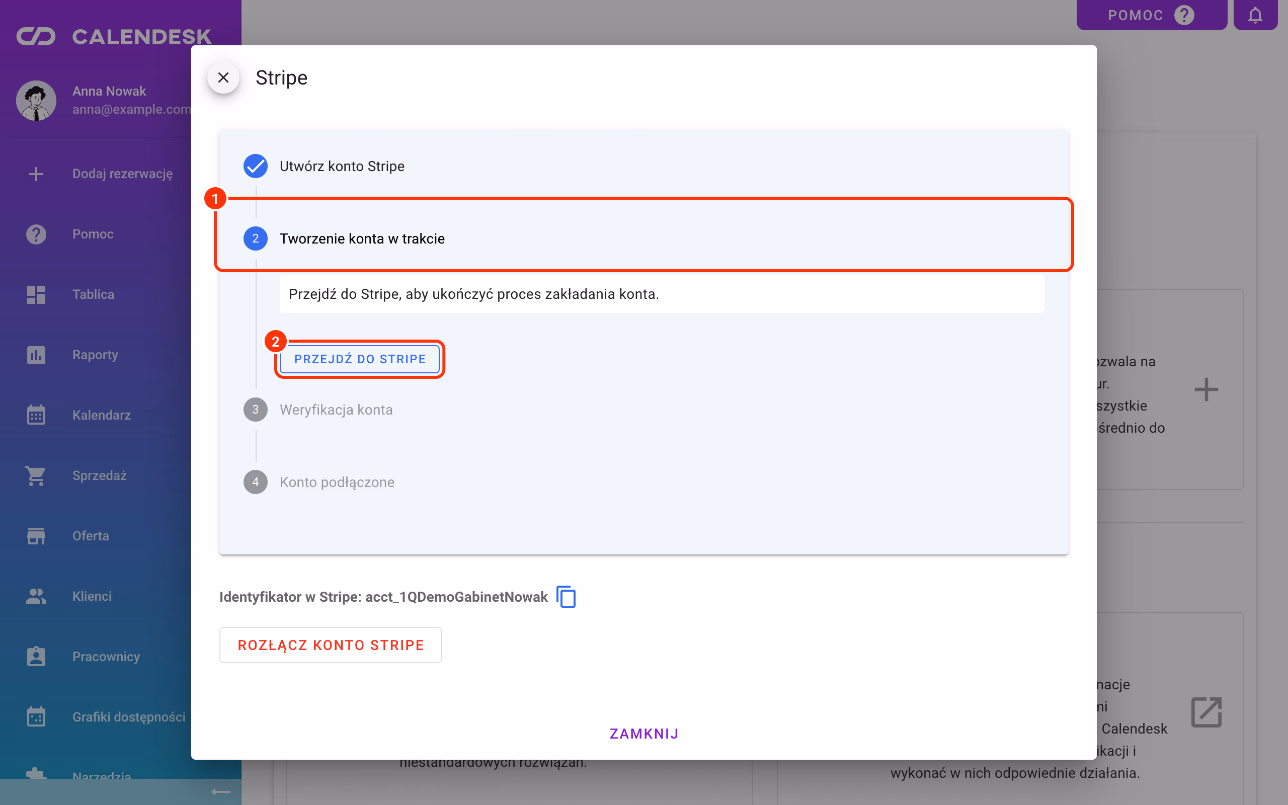Disconnect account via Rozłącz konto Stripe

pyautogui.click(x=331, y=645)
